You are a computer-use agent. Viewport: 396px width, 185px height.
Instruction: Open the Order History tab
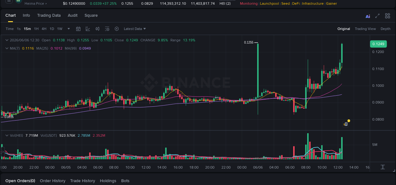click(53, 181)
